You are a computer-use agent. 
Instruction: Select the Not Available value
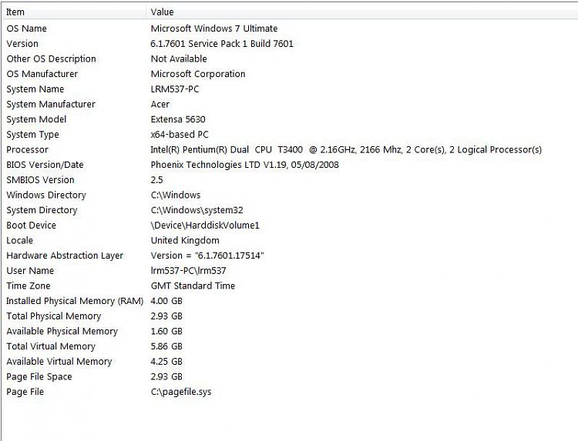(x=179, y=59)
